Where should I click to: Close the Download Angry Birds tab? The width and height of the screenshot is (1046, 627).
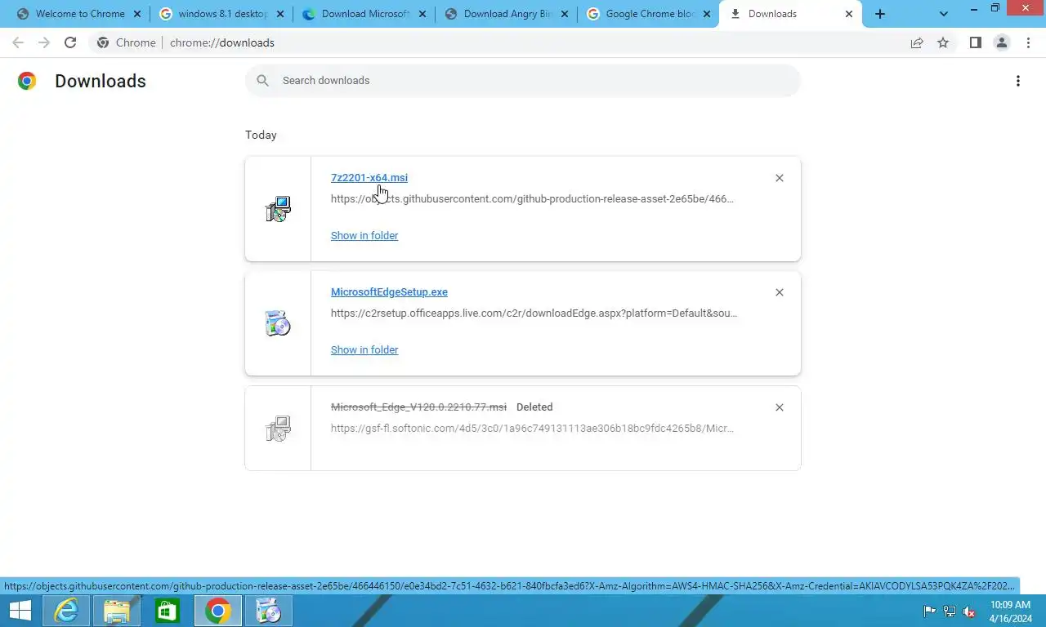click(x=564, y=14)
